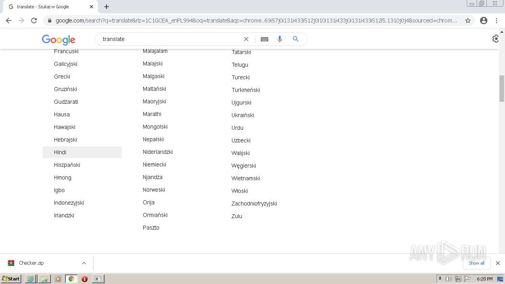Screen dimensions: 505x284
Task: Choose Indonezyjski language
Action: point(69,203)
